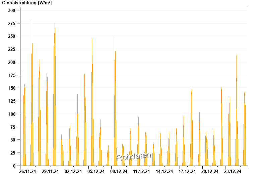
Task: Click the 75 y-axis label
Action: (x=13, y=127)
